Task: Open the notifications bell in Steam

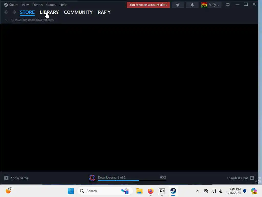Action: click(192, 5)
